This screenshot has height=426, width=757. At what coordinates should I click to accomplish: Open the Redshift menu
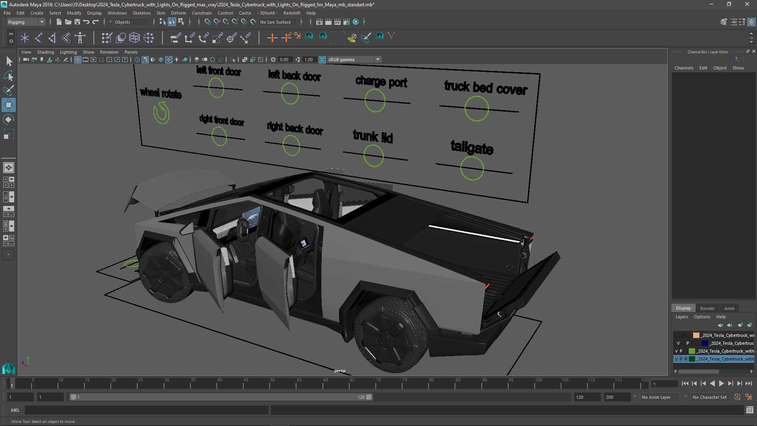tap(292, 13)
